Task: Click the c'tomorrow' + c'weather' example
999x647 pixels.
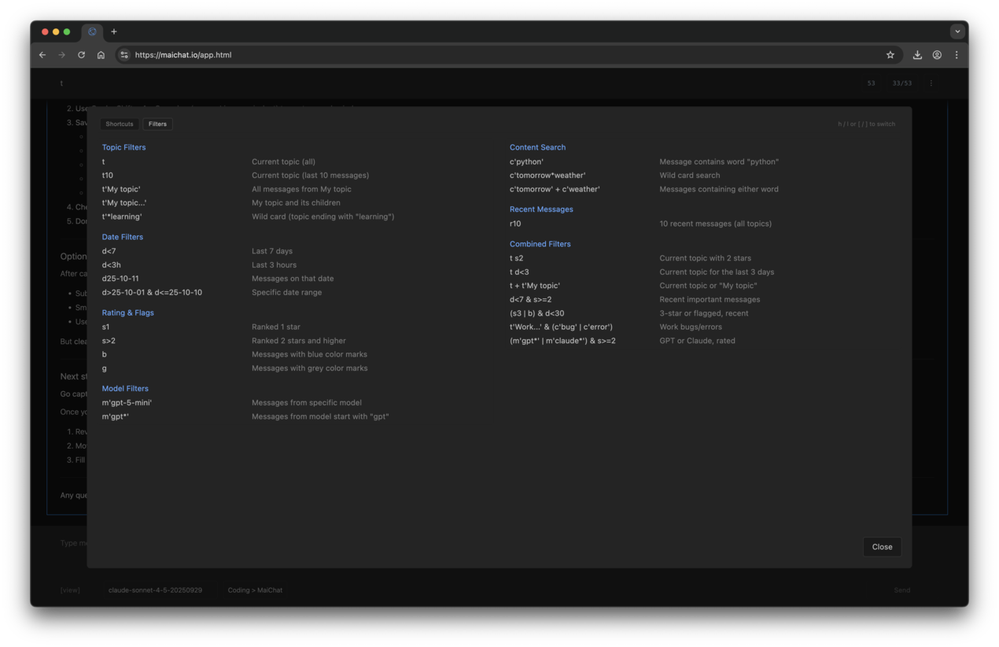Action: [555, 190]
